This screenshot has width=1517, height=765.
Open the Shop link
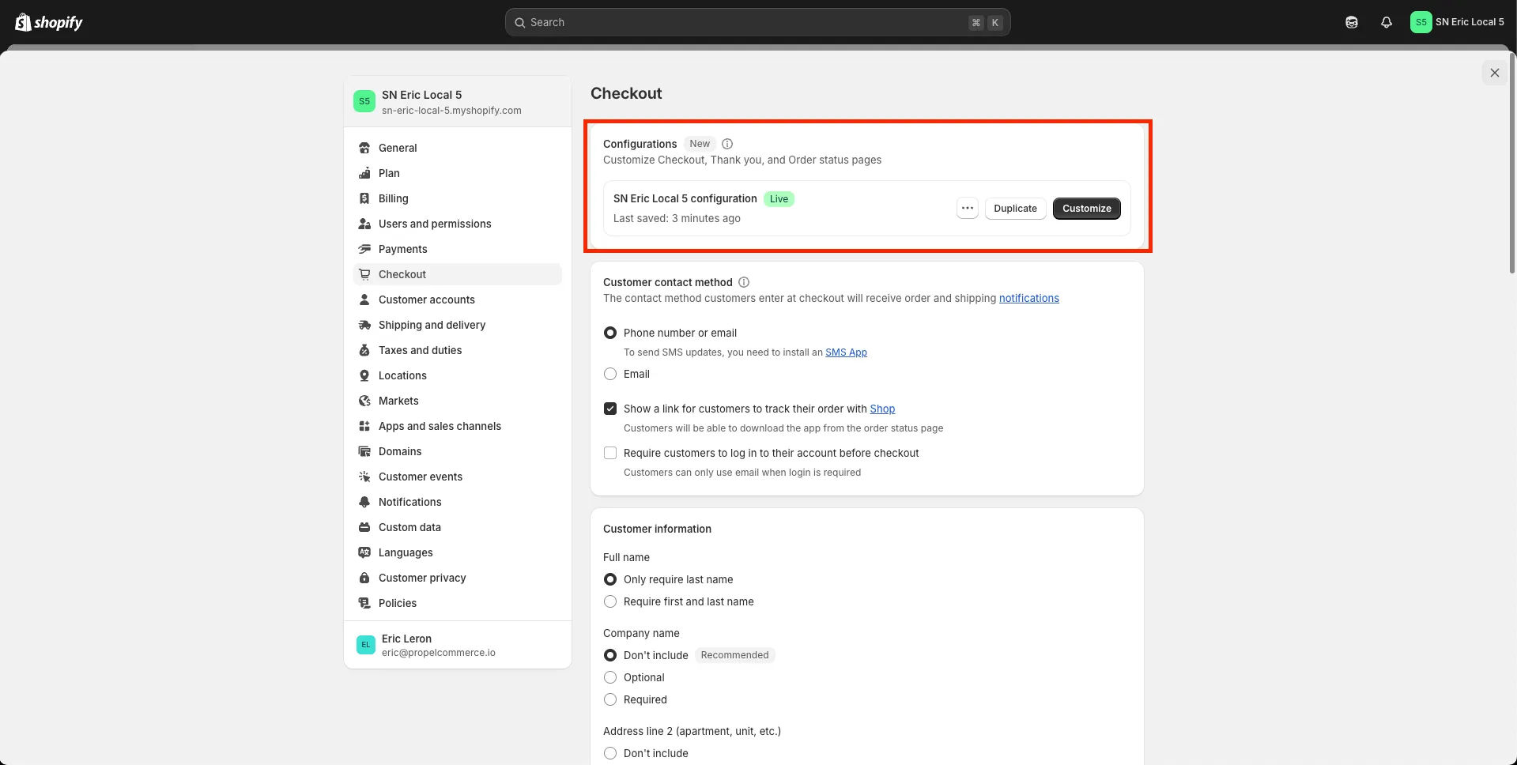pyautogui.click(x=882, y=409)
